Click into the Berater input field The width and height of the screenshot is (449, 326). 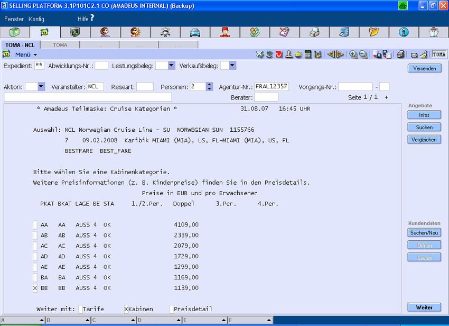coord(266,97)
